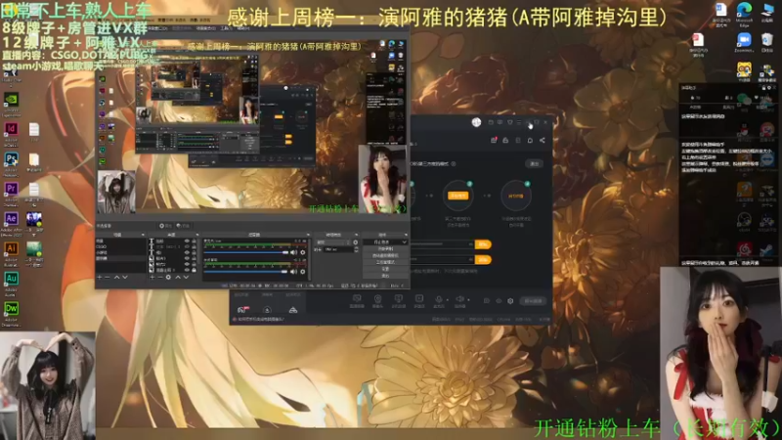
Task: Click the webcam photo thumbnail at the bottom right
Action: 720,353
